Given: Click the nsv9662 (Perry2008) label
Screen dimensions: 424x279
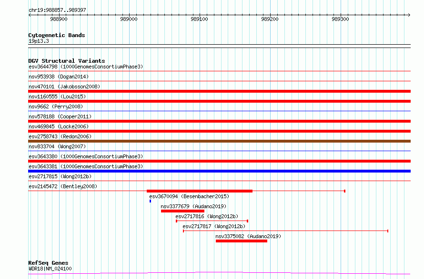Looking at the screenshot, I should pos(56,106).
